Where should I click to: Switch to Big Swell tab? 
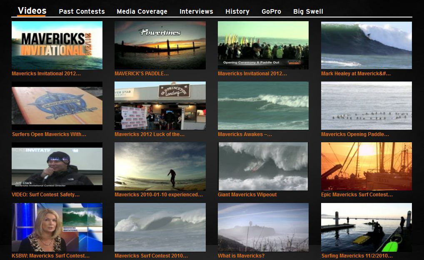308,11
